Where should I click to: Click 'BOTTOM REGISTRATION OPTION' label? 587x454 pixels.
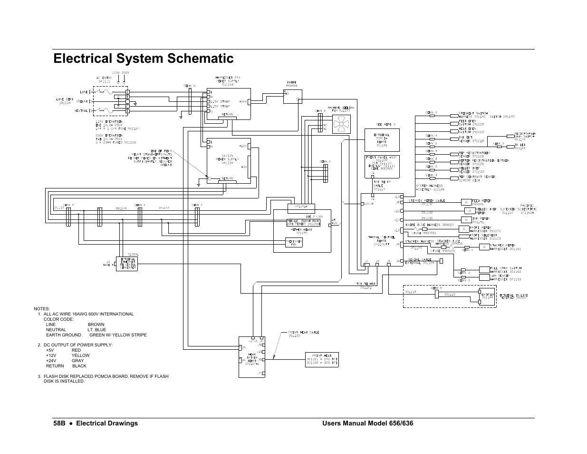(484, 161)
